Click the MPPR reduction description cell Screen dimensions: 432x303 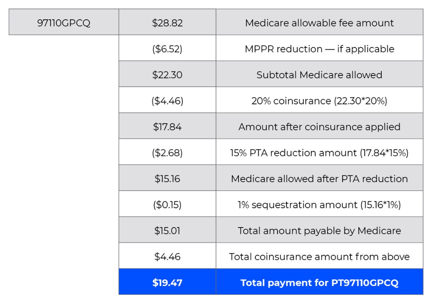pos(319,49)
